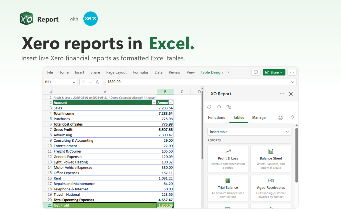341x213 pixels.
Task: Open the Formulas ribbon tab
Action: 141,72
